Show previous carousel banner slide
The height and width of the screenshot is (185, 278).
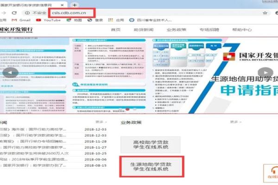pyautogui.click(x=10, y=73)
